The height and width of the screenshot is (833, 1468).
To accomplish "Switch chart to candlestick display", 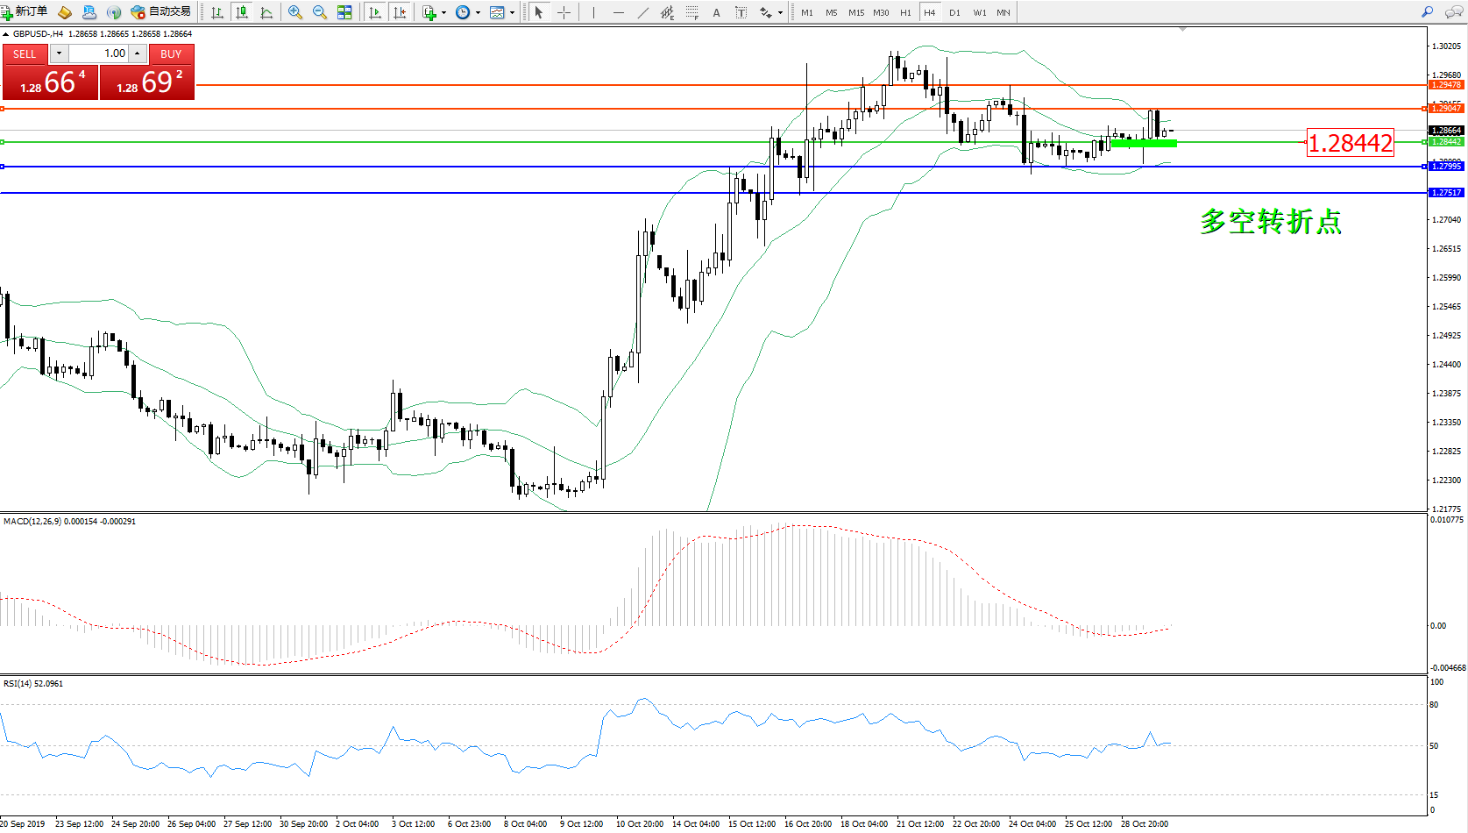I will coord(242,12).
